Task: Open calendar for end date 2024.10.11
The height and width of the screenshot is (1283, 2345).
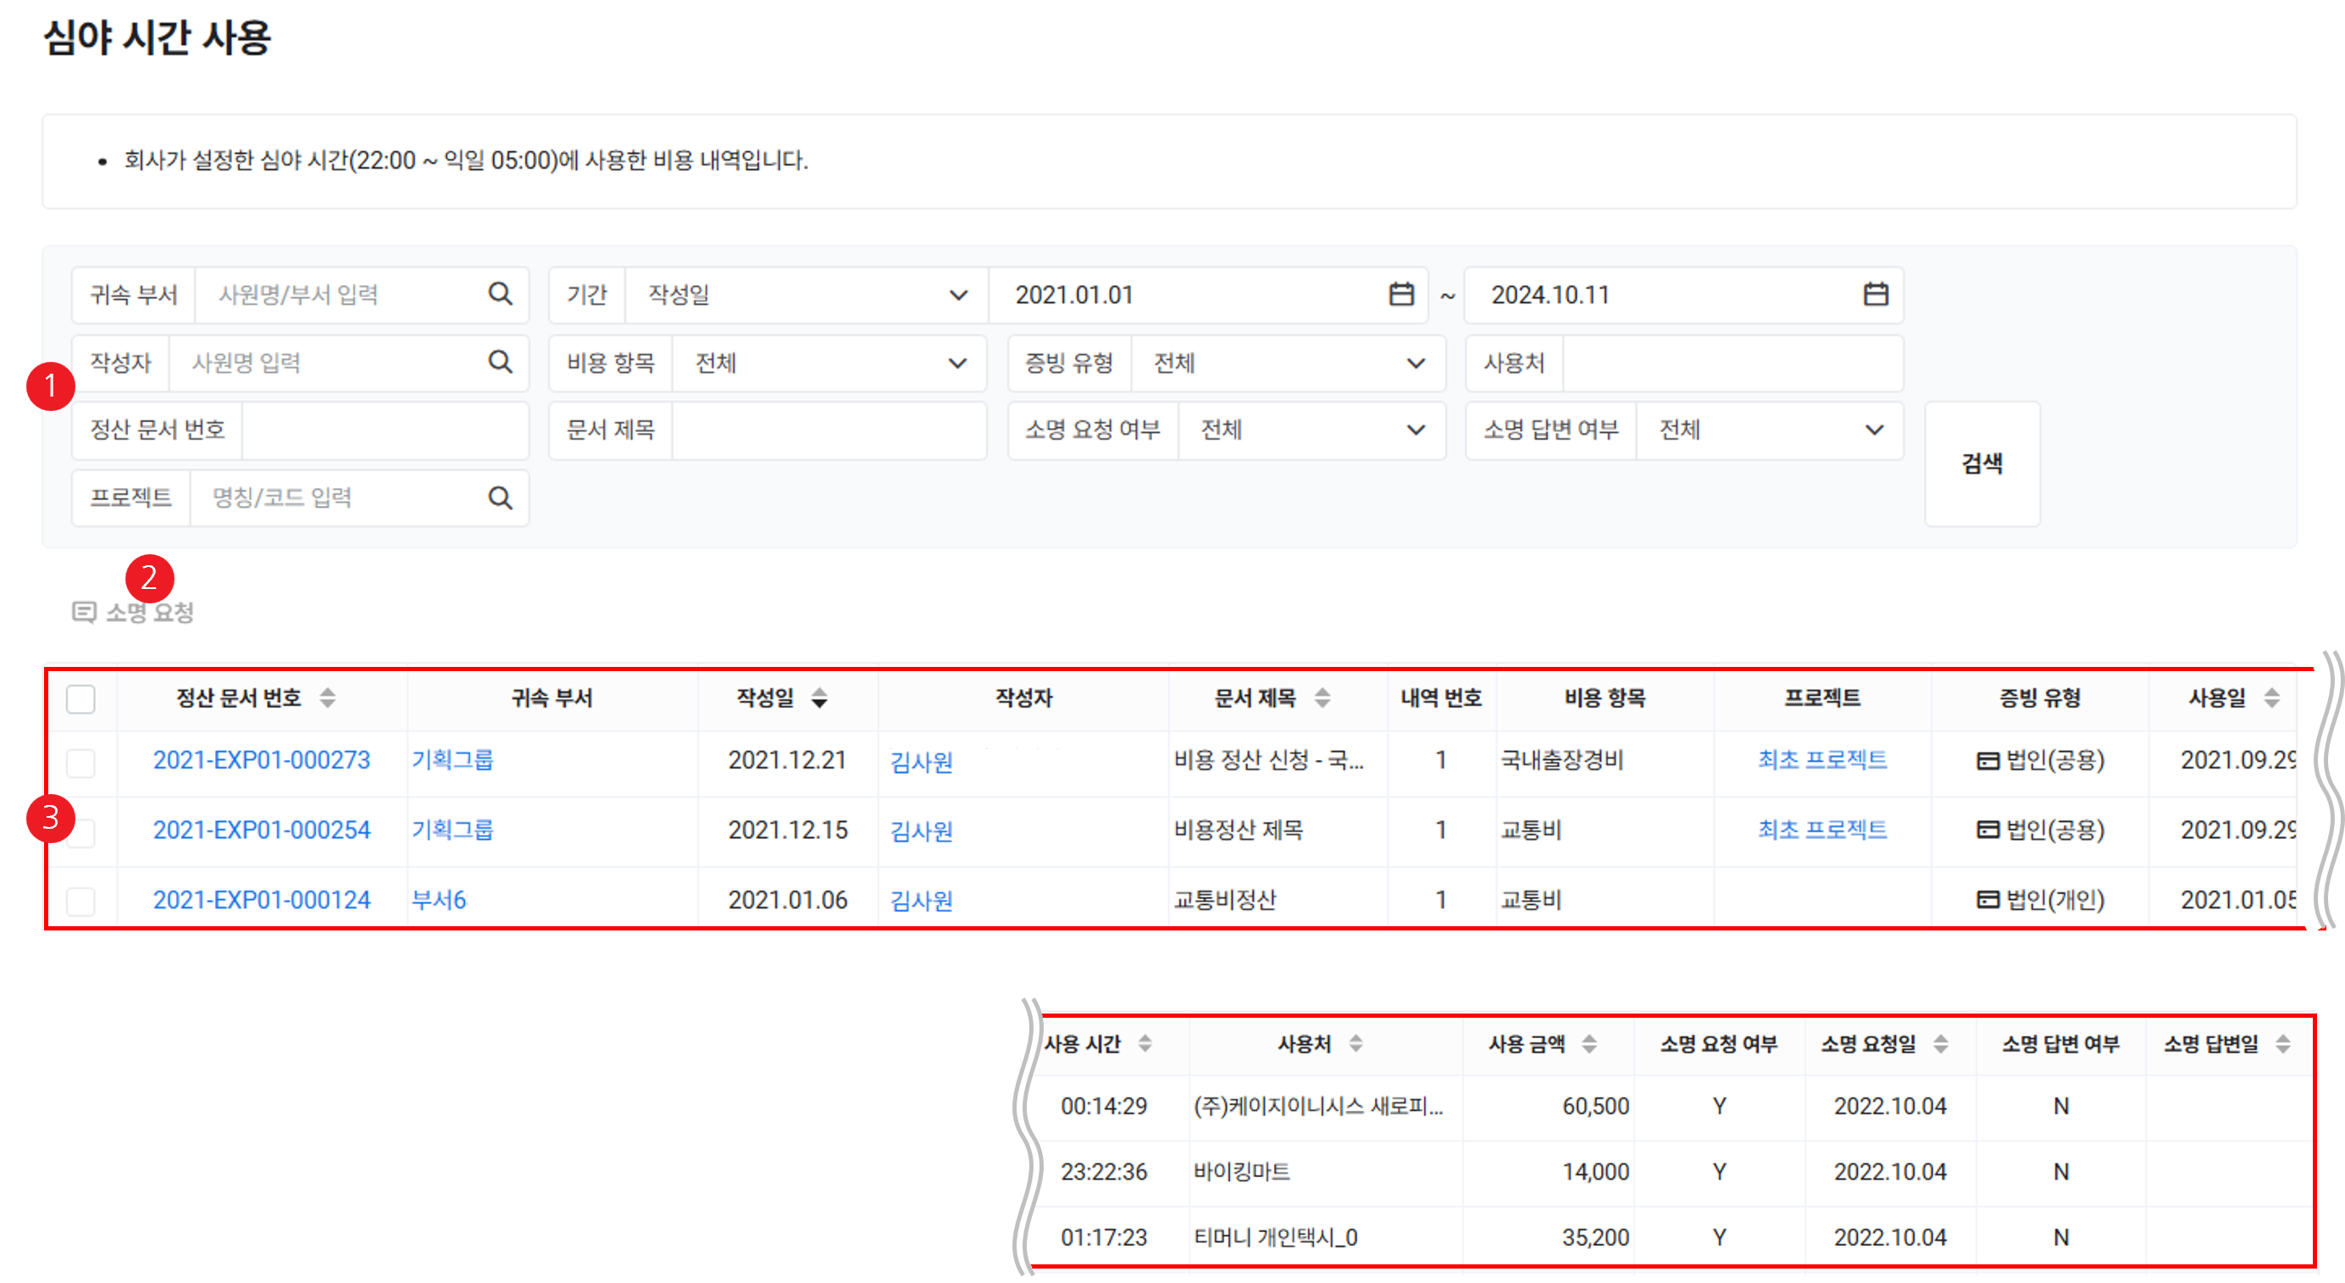Action: tap(1876, 294)
